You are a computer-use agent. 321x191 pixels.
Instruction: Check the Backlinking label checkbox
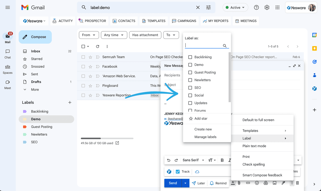[x=190, y=57]
